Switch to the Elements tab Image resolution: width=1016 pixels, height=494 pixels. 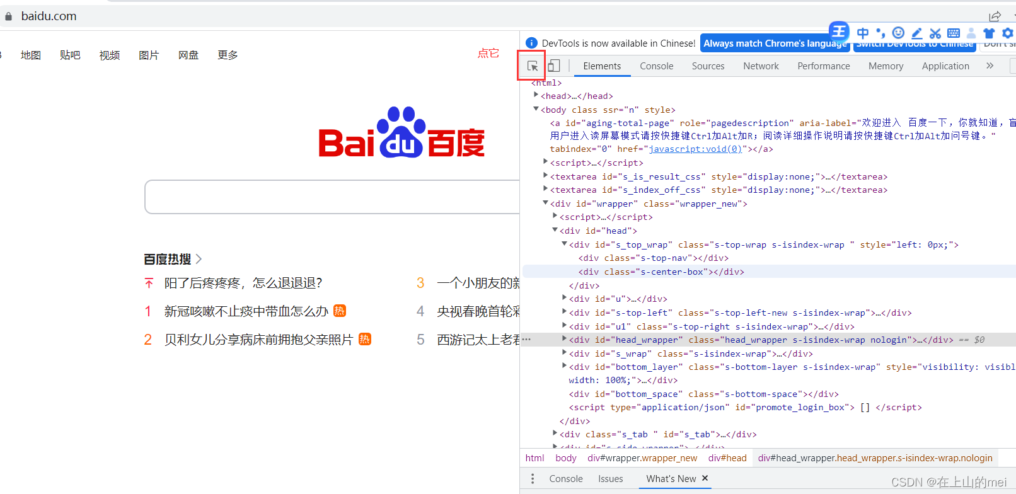(602, 66)
